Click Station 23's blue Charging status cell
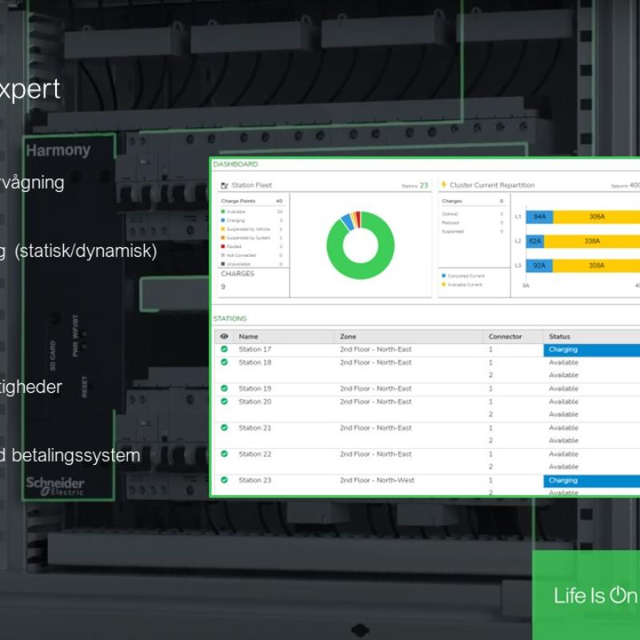The width and height of the screenshot is (640, 640). point(591,481)
